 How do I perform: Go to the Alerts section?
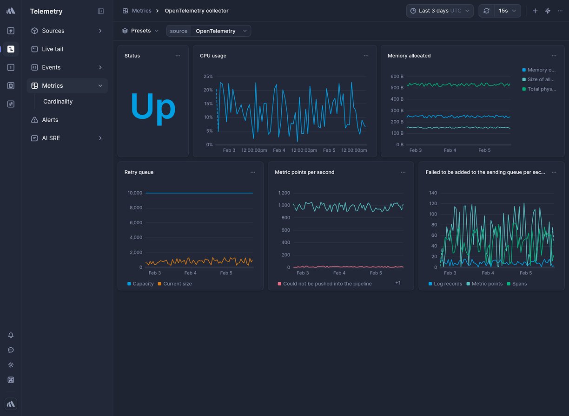coord(49,120)
